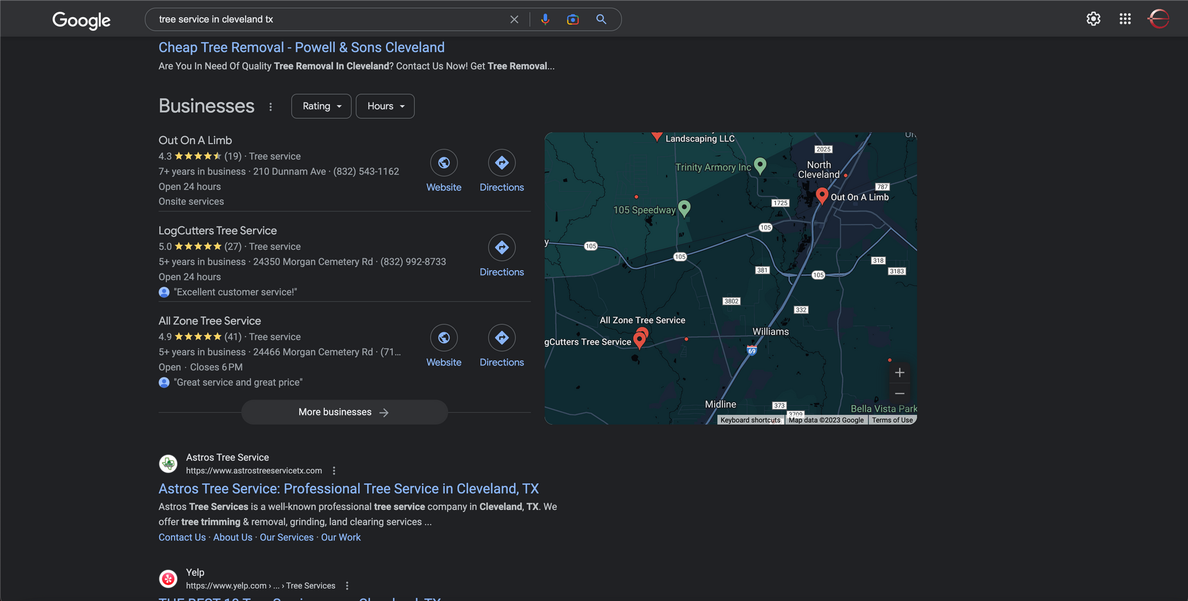
Task: Open the Cheap Tree Removal Powell & Sons link
Action: (x=301, y=47)
